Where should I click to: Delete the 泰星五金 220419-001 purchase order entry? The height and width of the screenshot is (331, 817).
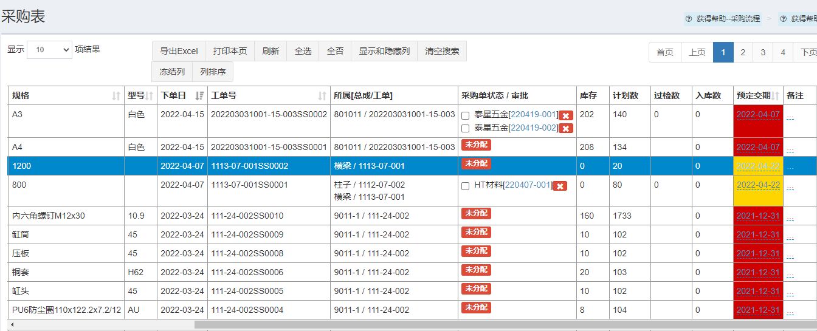tap(565, 115)
